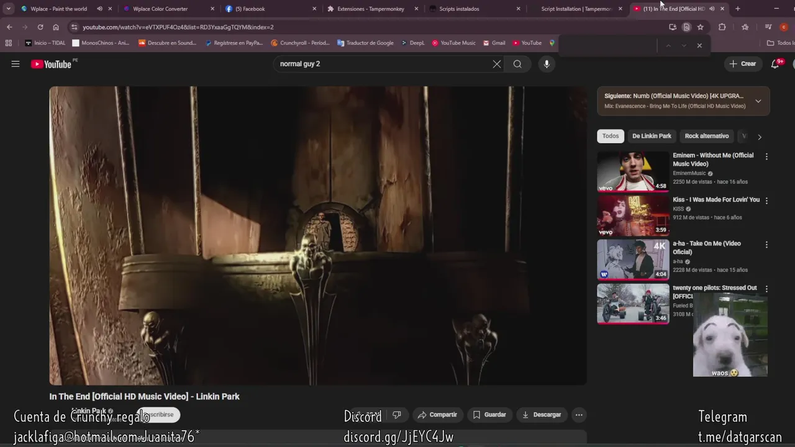Open options menu for twenty one pilots video
Image resolution: width=795 pixels, height=447 pixels.
coord(766,289)
